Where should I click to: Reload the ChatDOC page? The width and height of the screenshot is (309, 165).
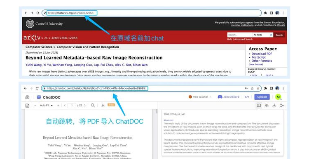[37, 88]
